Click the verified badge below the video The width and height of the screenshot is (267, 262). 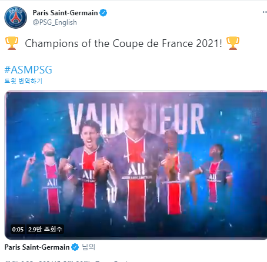(75, 247)
